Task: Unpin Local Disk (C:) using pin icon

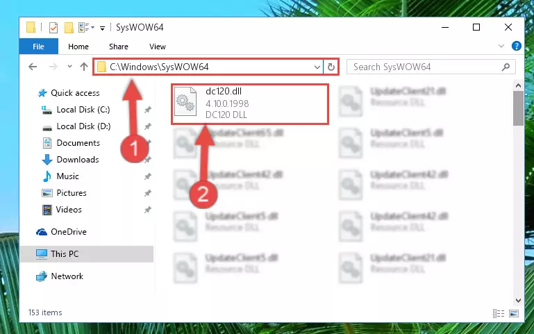Action: 147,110
